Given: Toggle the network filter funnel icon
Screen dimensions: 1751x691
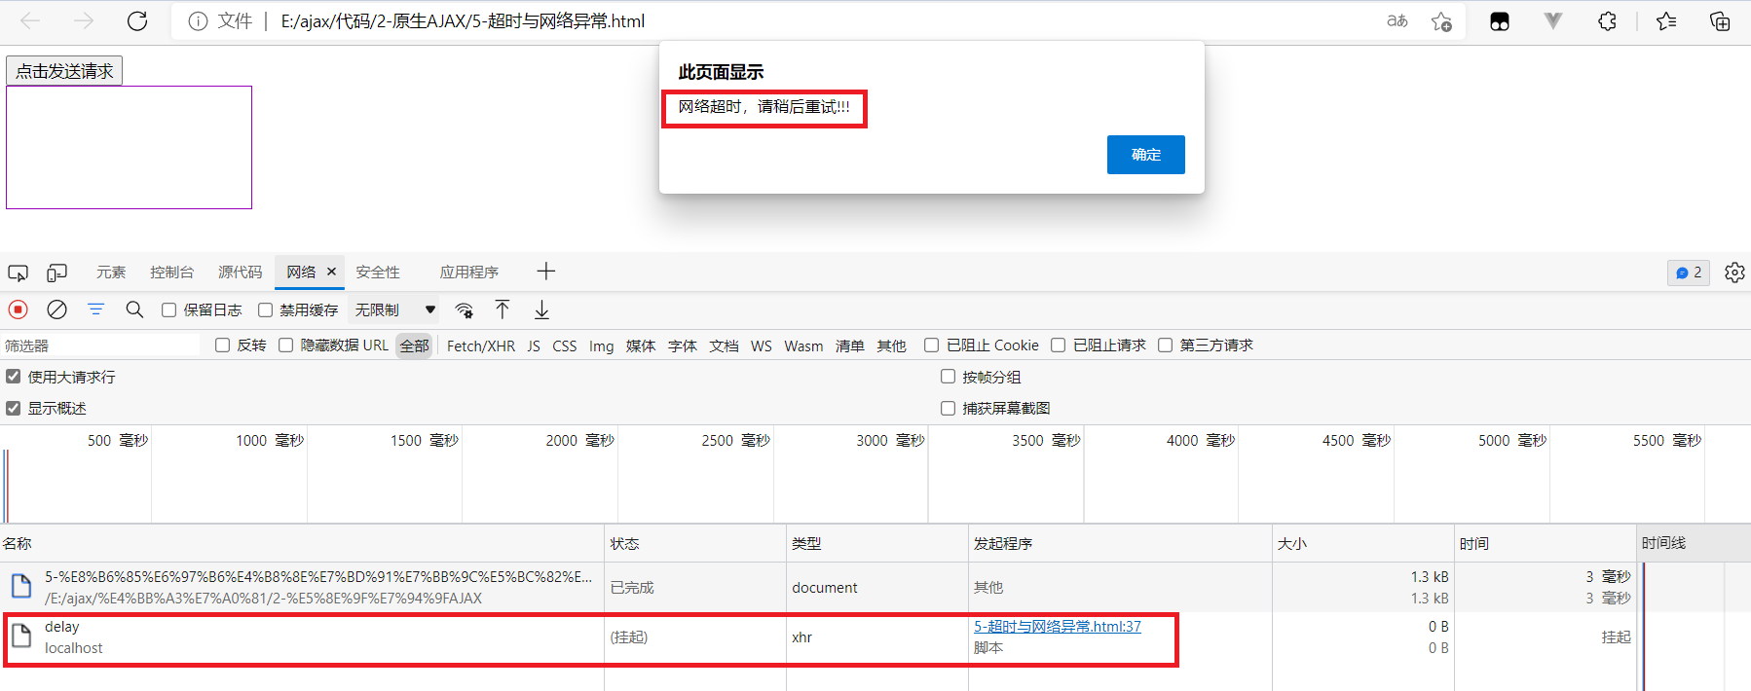Looking at the screenshot, I should tap(95, 309).
